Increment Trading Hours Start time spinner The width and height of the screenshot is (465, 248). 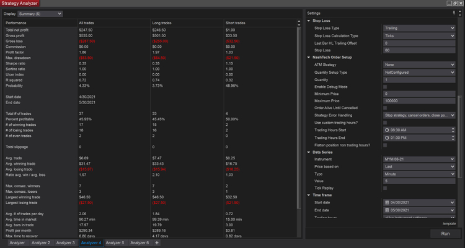454,128
